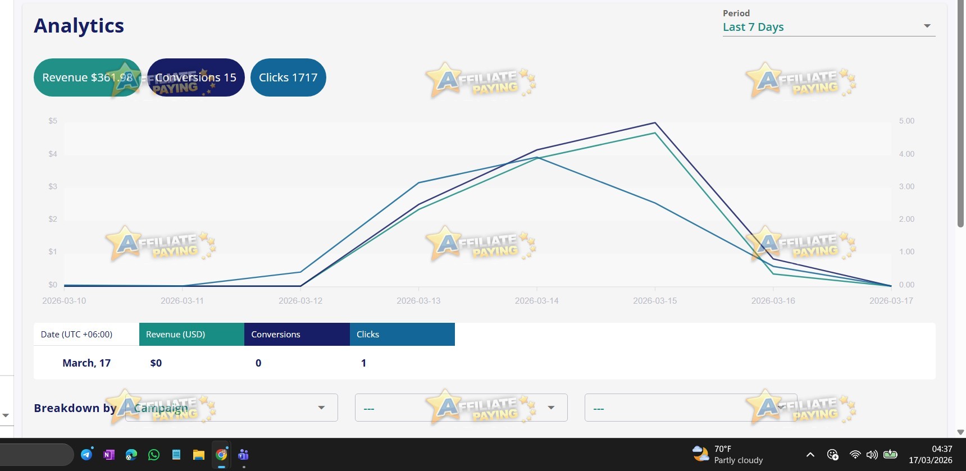The height and width of the screenshot is (471, 966).
Task: Open the Wi-Fi network settings icon
Action: [x=855, y=455]
